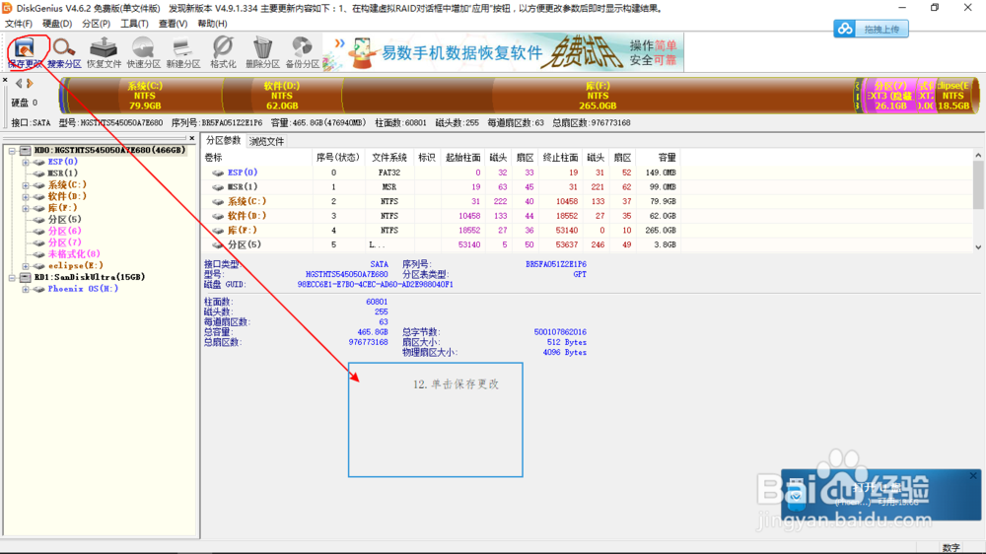Select the ESP(0) row in partition table

click(x=440, y=173)
